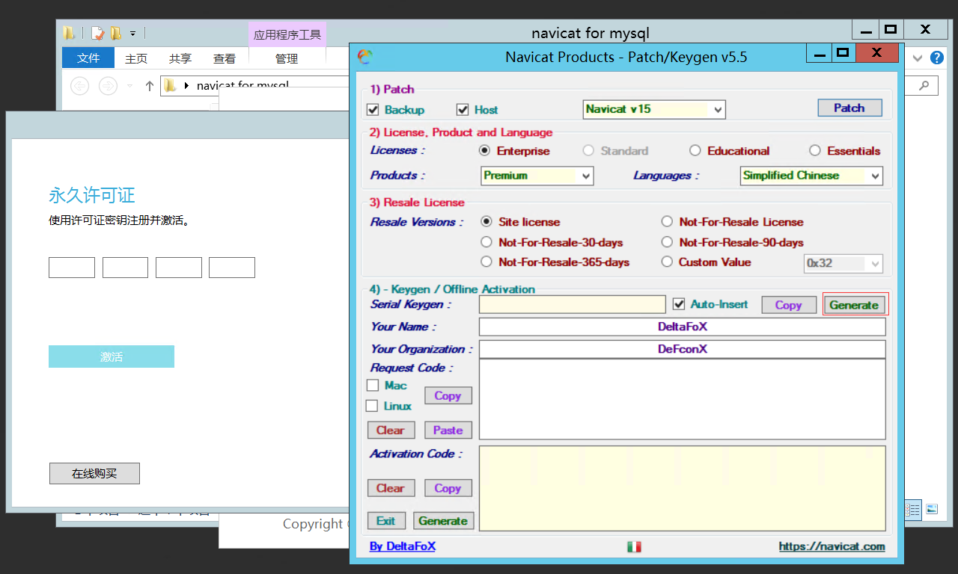
Task: Switch to the 查看 ribbon tab
Action: coord(225,58)
